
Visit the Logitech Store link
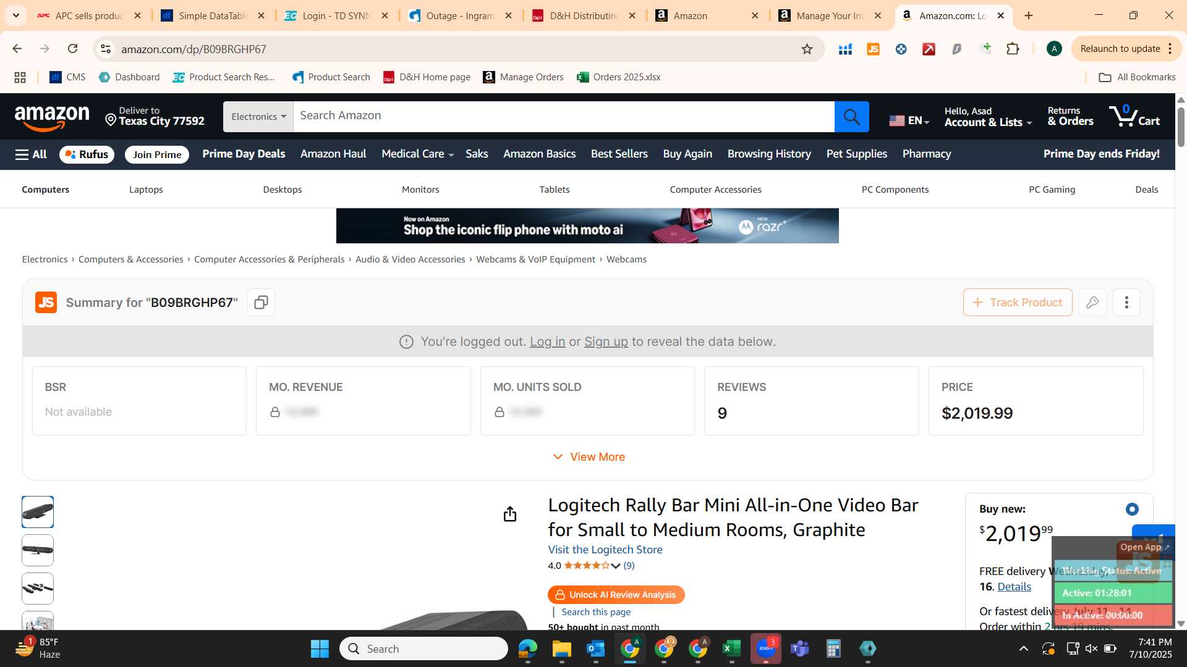pos(605,550)
